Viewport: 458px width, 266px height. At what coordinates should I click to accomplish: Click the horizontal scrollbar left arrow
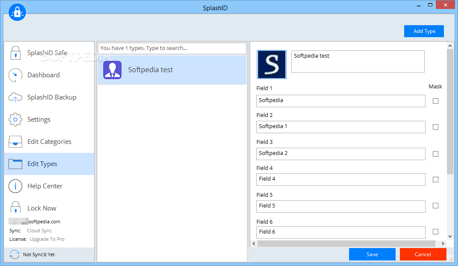pyautogui.click(x=254, y=243)
